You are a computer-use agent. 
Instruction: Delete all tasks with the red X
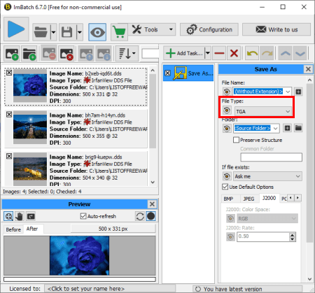pos(234,53)
